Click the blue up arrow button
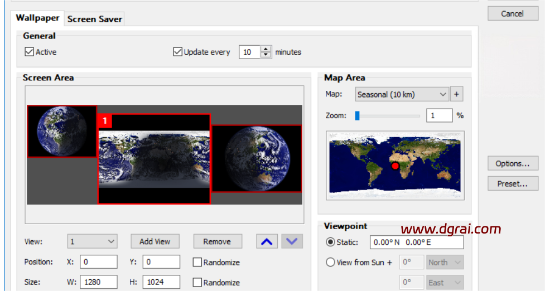Viewport: 545px width, 291px height. [x=267, y=241]
